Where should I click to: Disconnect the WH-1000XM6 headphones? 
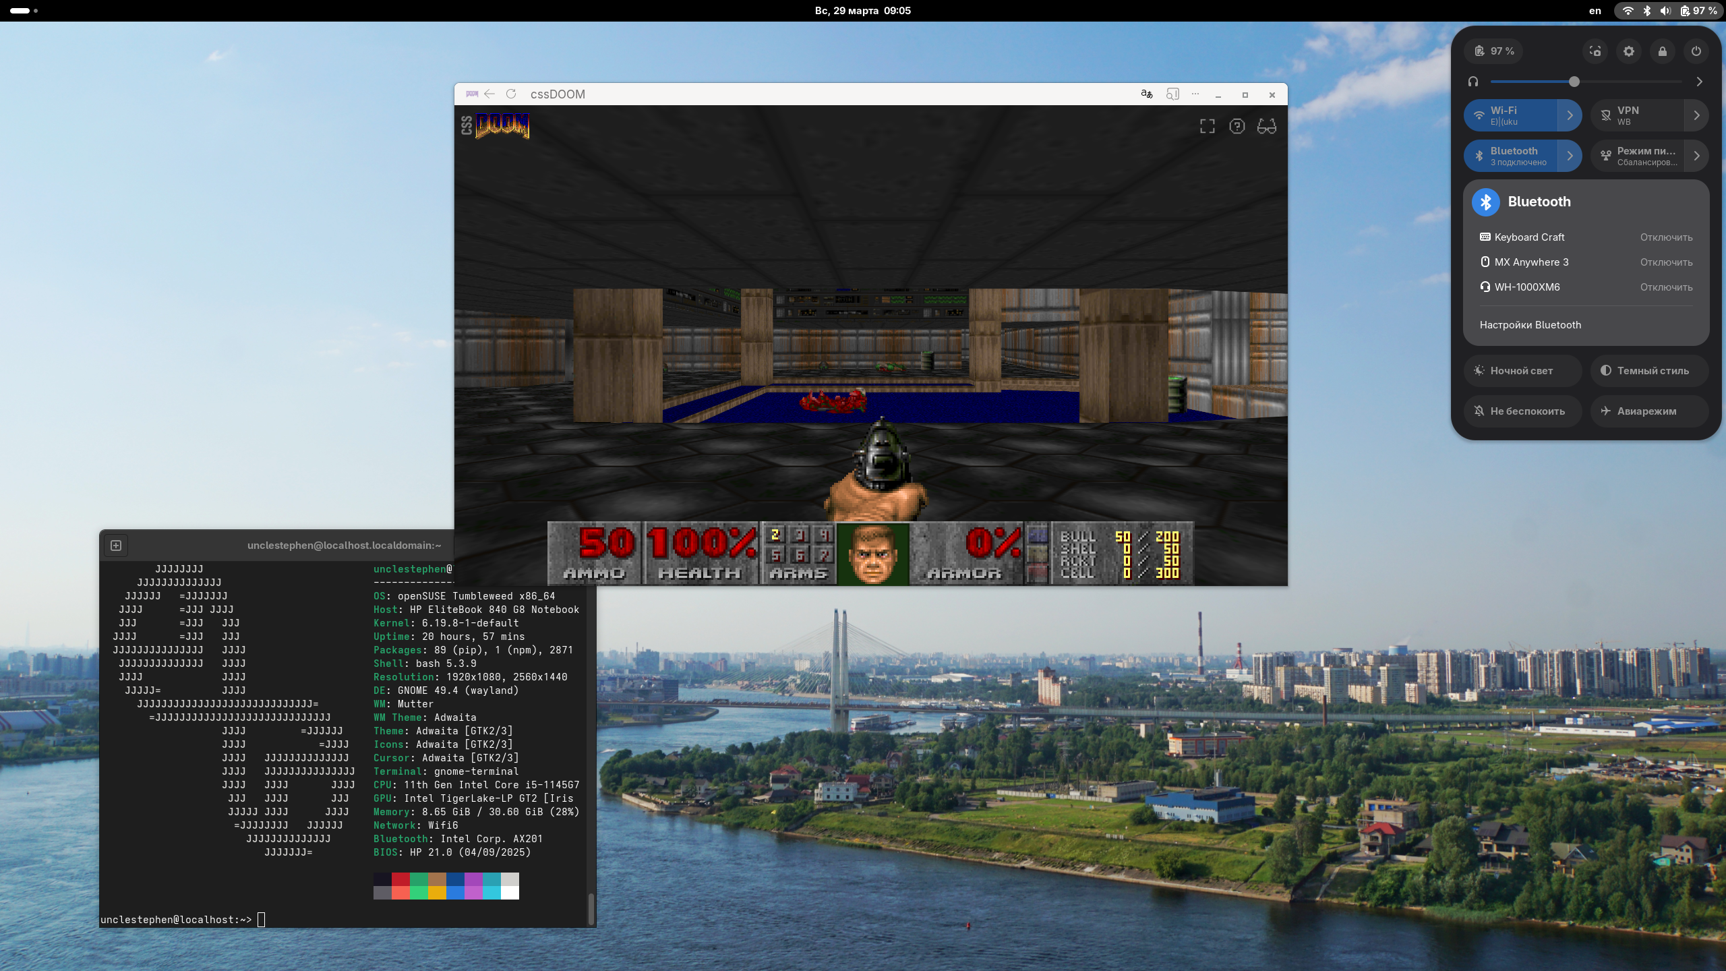1666,287
